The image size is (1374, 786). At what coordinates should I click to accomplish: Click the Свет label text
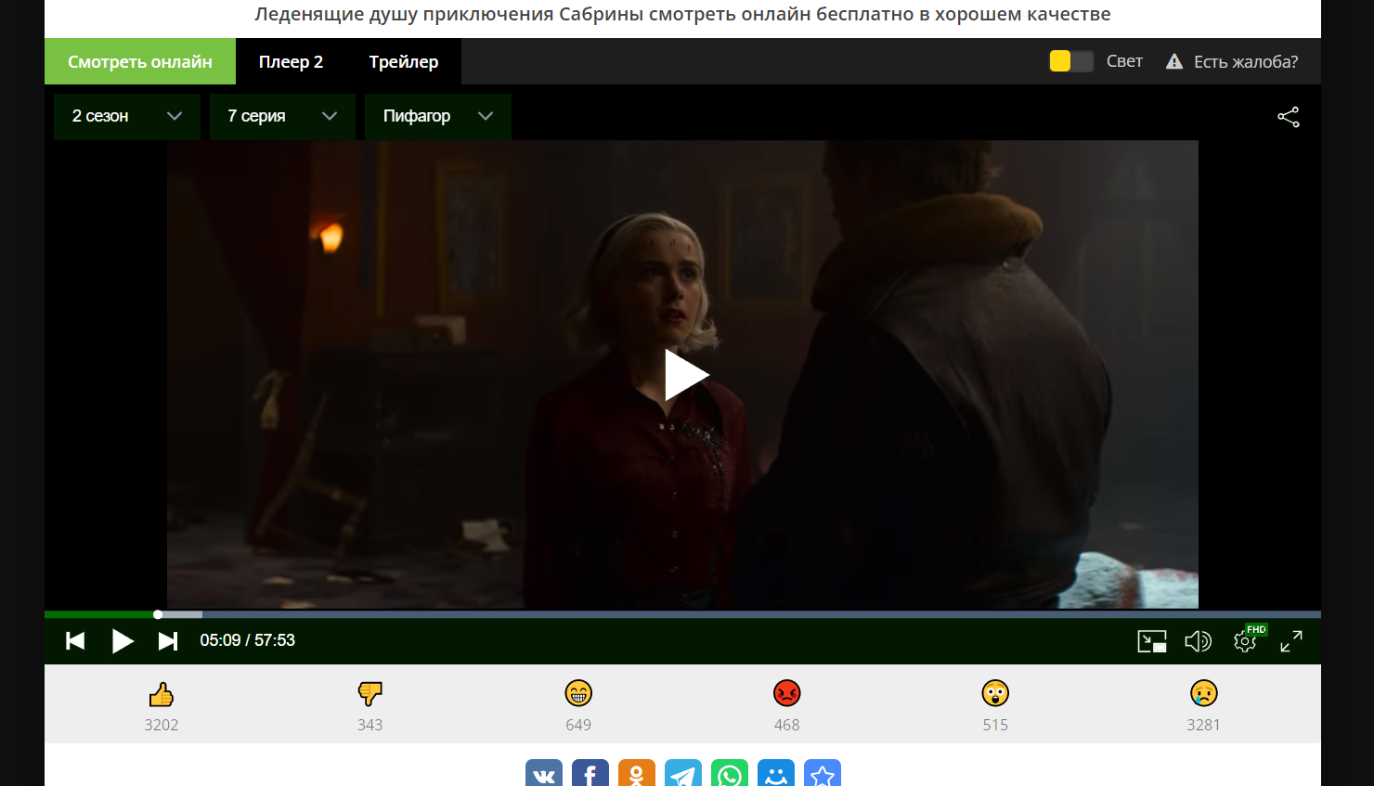click(1124, 61)
